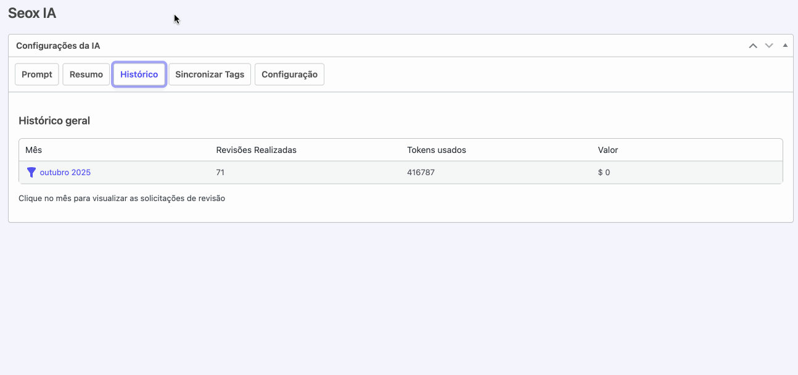Click the filter funnel icon beside outubro 2025
The width and height of the screenshot is (798, 375).
pos(31,173)
